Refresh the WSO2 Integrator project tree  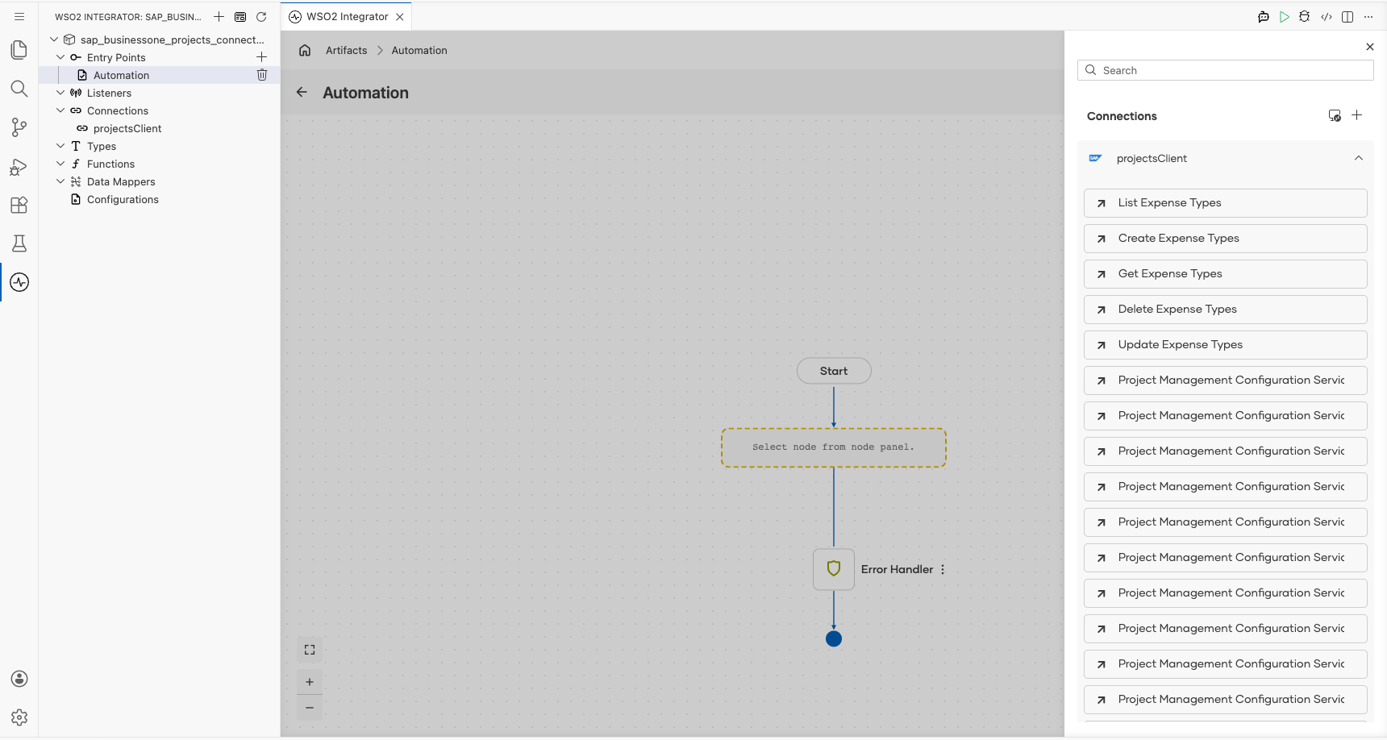click(x=261, y=17)
